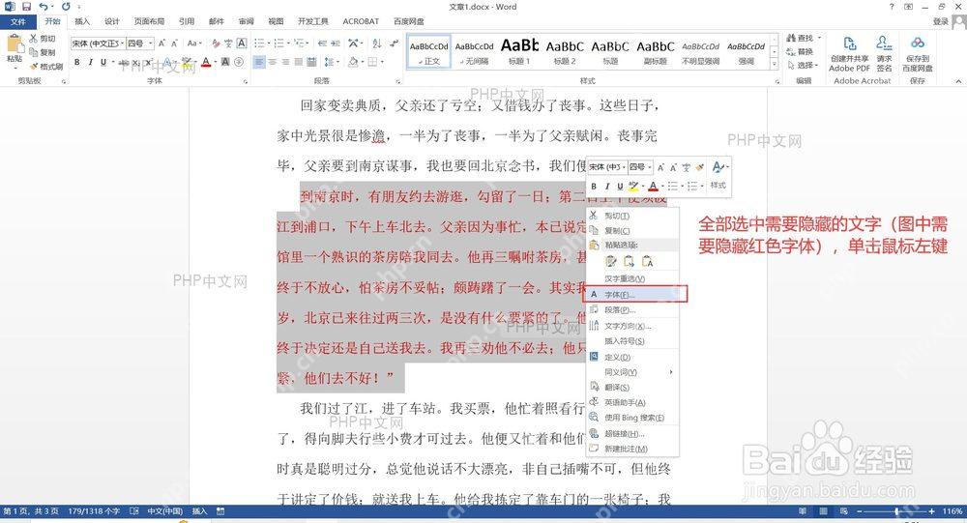This screenshot has height=523, width=967.
Task: Click the shading paint bucket icon
Action: click(352, 62)
